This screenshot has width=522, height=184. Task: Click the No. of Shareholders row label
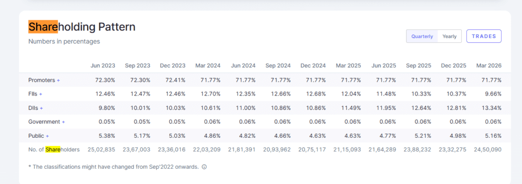pyautogui.click(x=54, y=150)
